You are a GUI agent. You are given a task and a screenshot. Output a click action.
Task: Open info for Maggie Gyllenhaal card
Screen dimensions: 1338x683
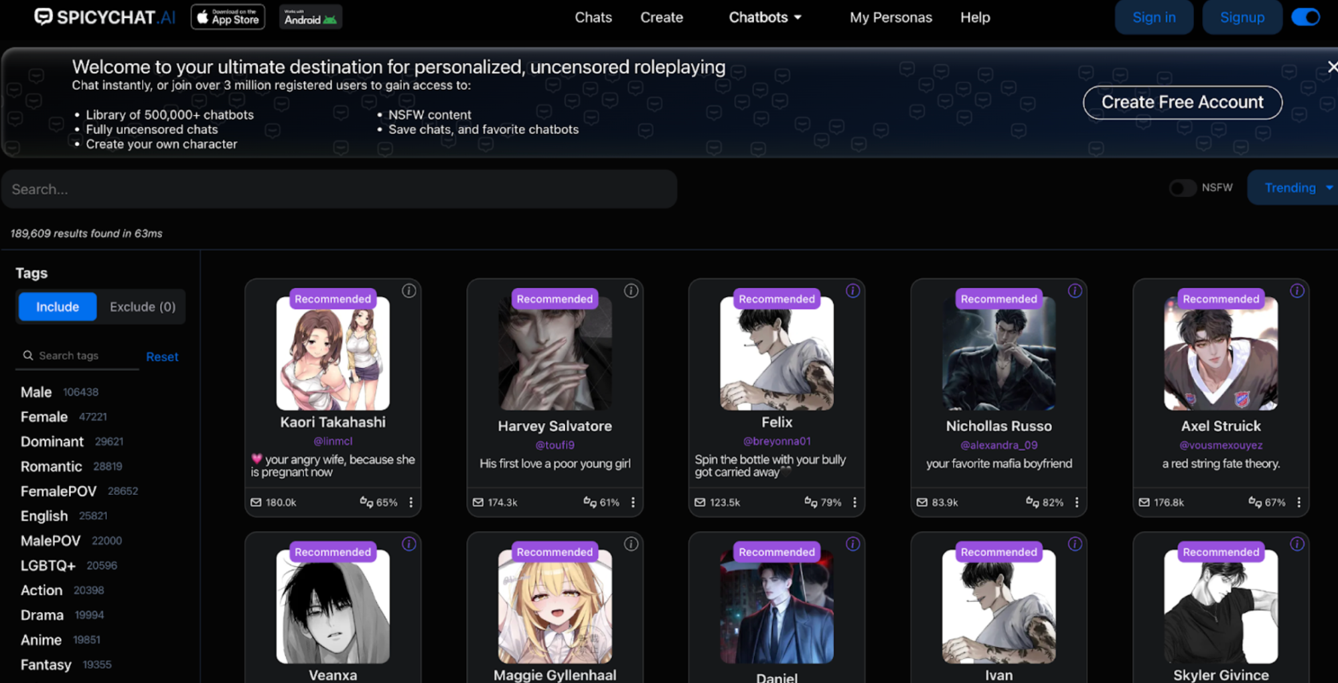(x=631, y=544)
